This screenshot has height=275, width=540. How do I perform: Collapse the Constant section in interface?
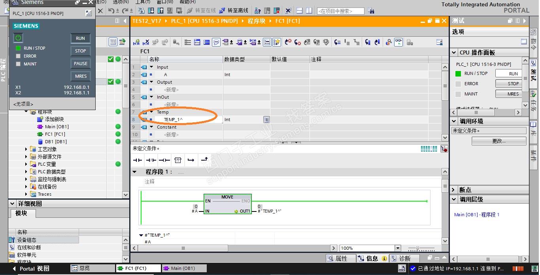(151, 127)
